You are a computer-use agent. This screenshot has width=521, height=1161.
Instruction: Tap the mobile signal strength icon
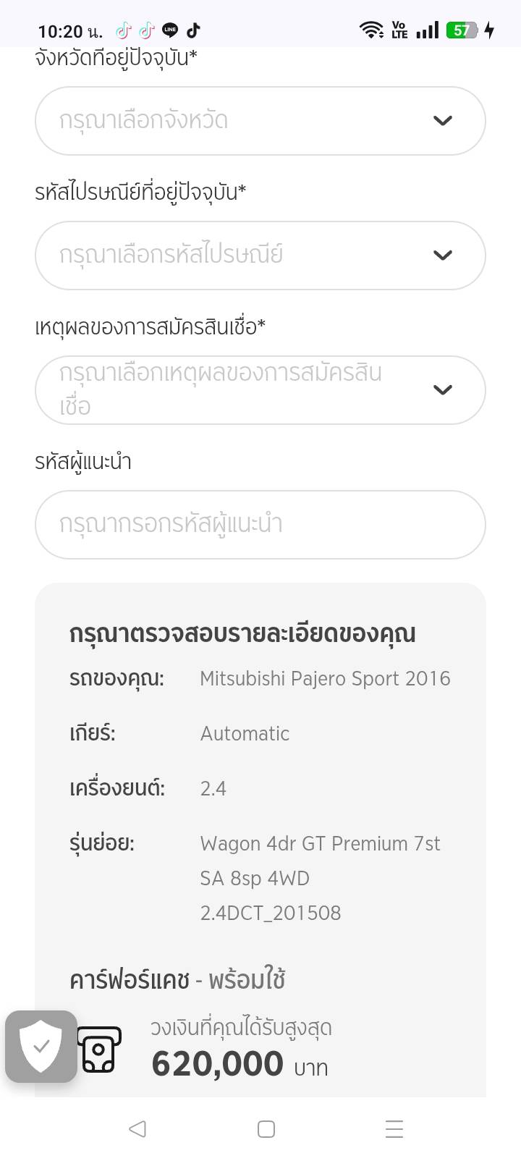tap(428, 30)
